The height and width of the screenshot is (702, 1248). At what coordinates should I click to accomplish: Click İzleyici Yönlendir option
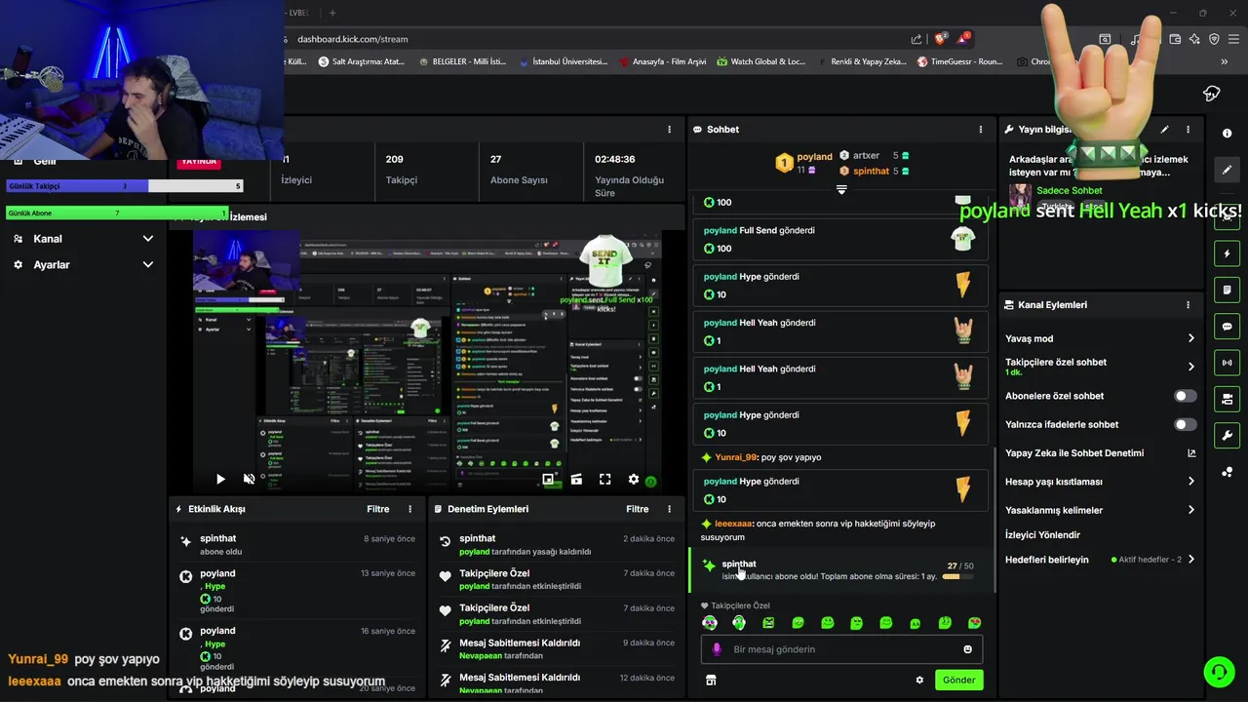[1042, 534]
